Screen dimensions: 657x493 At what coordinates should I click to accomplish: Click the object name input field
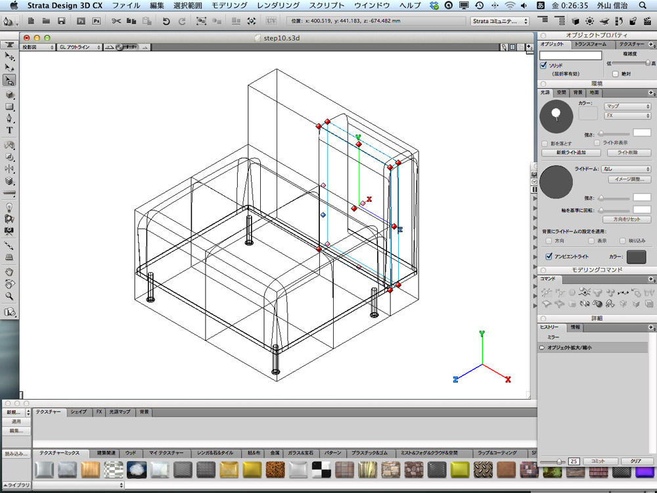pos(570,55)
